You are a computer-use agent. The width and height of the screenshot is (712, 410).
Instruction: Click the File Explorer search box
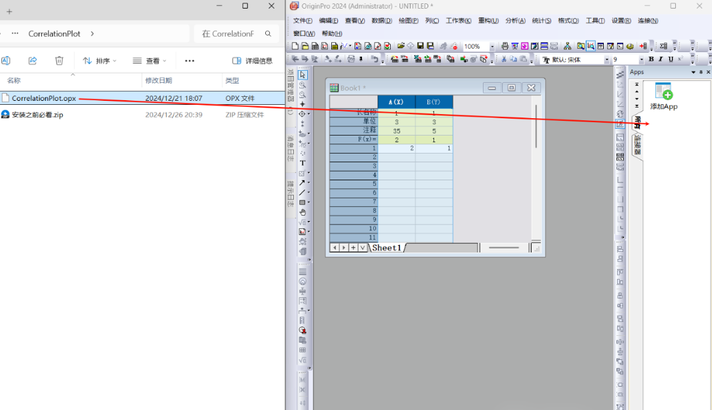pos(236,33)
